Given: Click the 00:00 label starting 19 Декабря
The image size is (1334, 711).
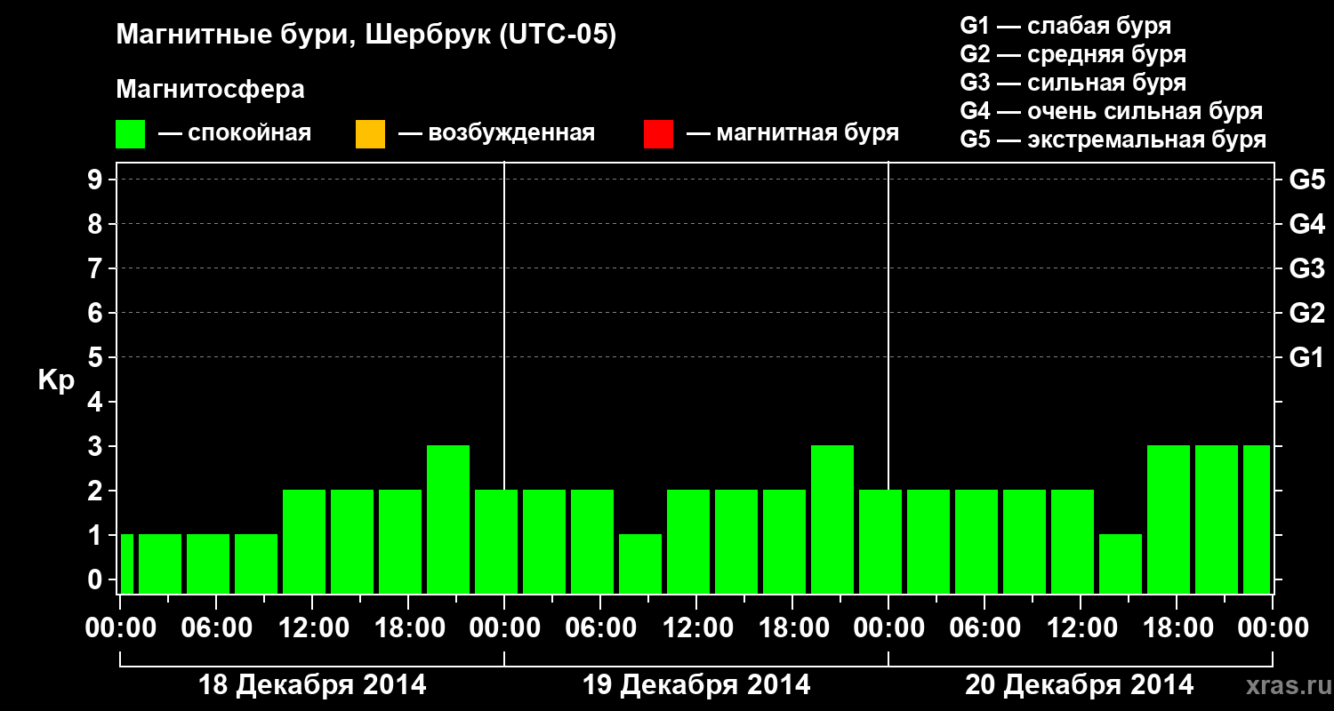Looking at the screenshot, I should pos(504,628).
